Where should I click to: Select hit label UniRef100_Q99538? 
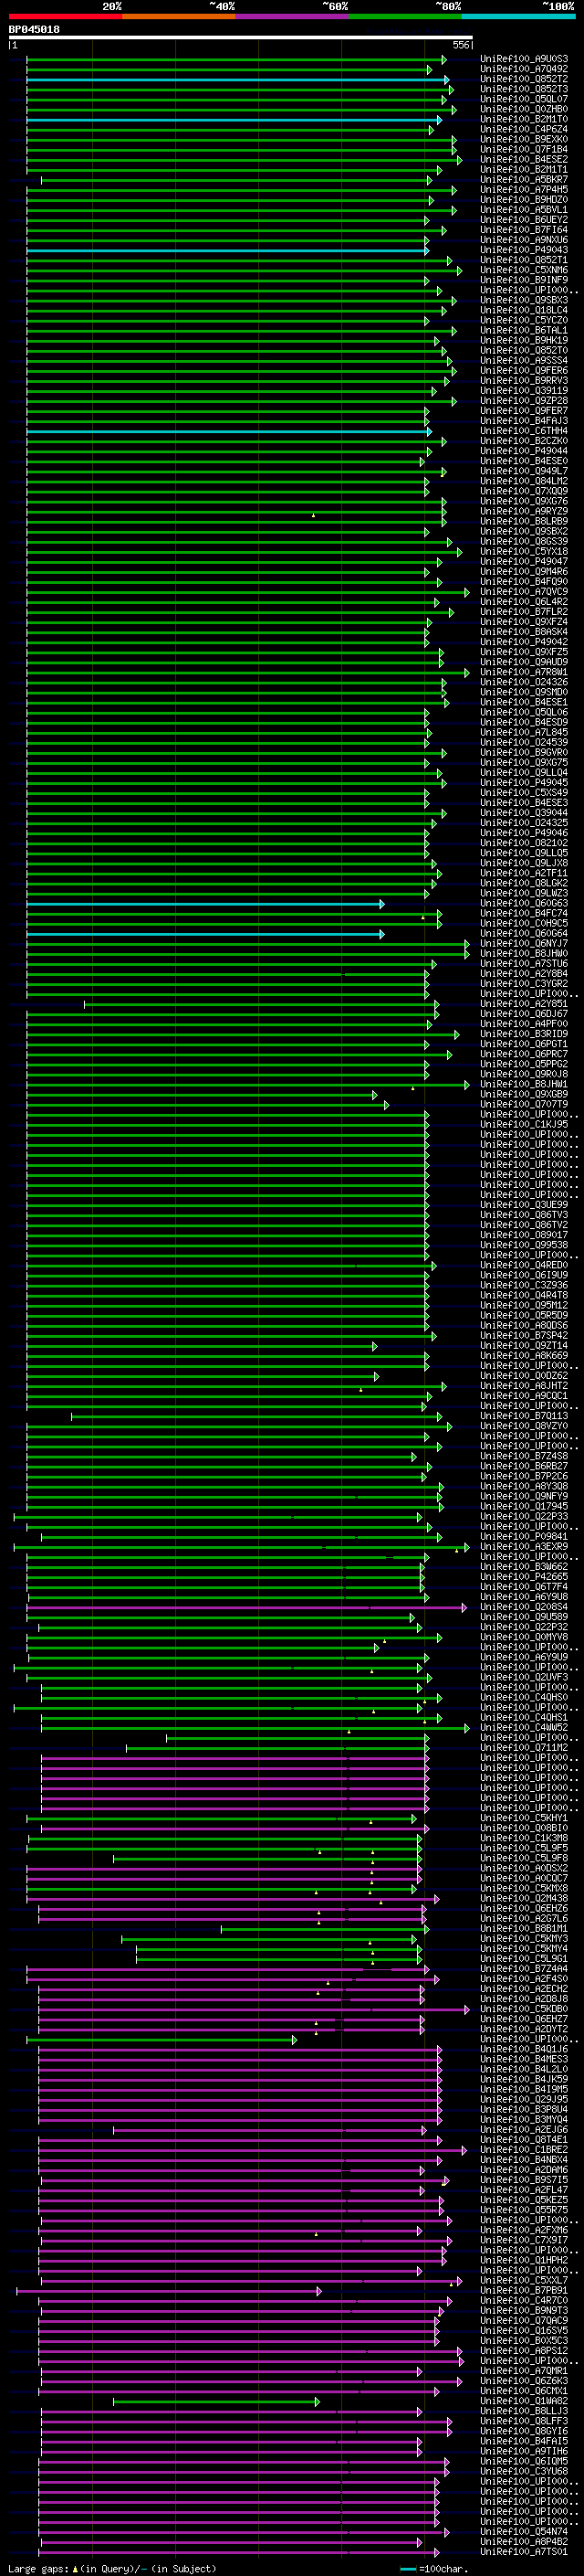click(x=524, y=1245)
